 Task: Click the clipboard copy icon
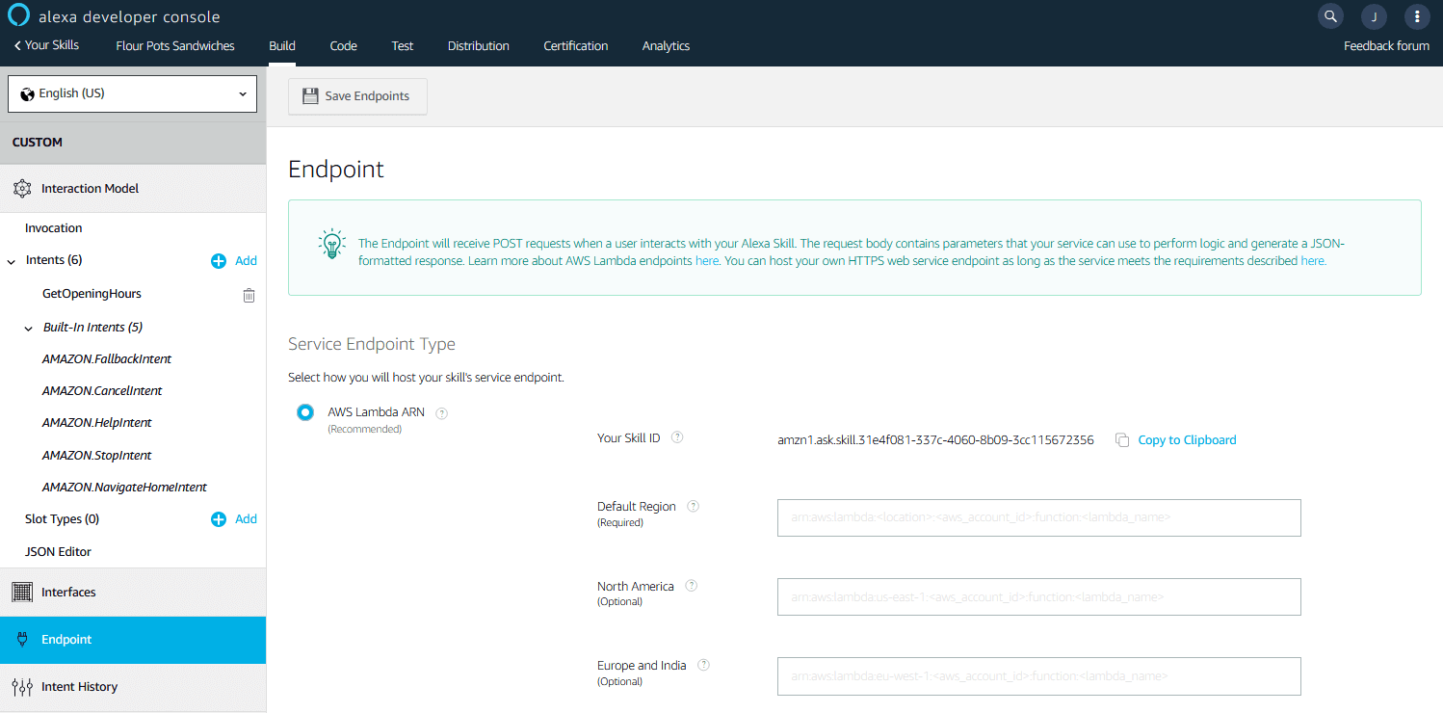pos(1122,440)
